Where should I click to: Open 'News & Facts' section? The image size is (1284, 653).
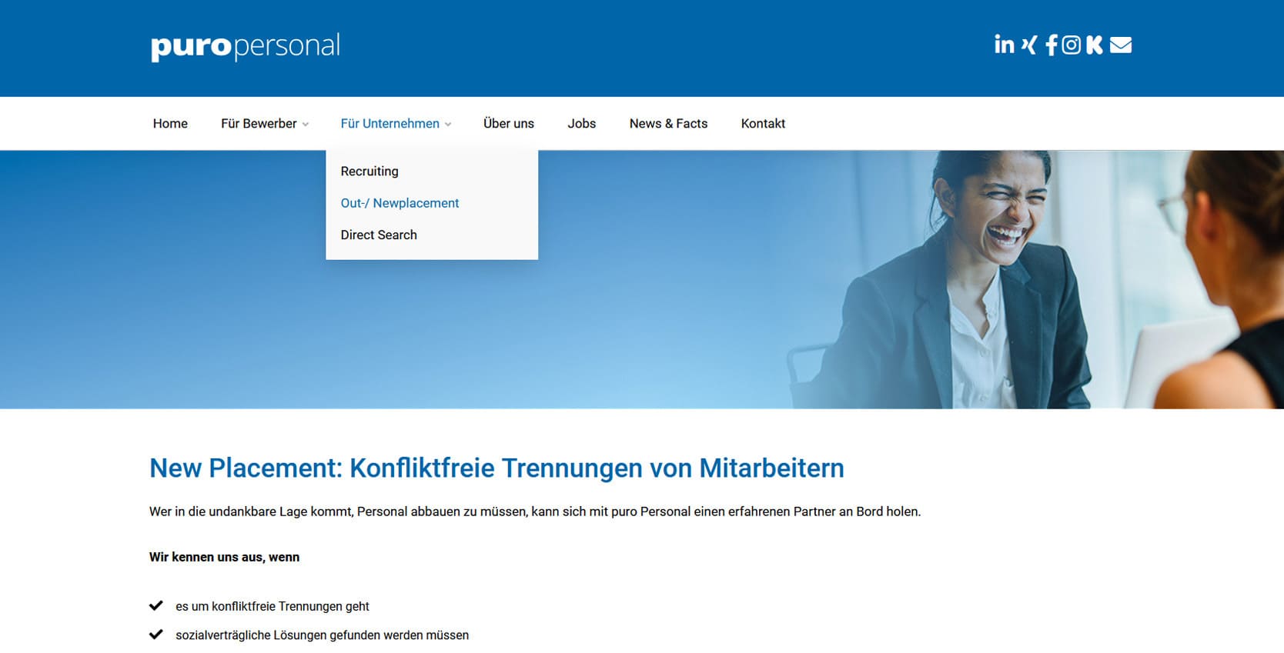click(x=667, y=123)
